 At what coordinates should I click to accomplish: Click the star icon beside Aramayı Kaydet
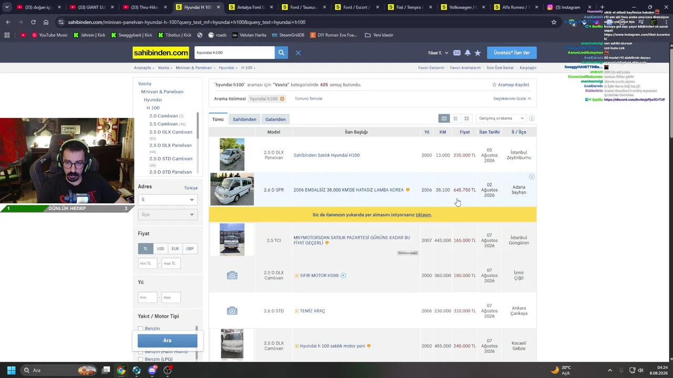pyautogui.click(x=494, y=85)
